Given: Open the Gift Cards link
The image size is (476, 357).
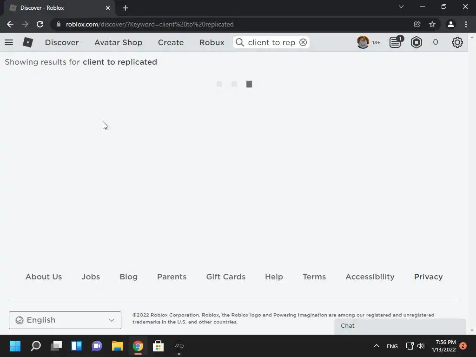Looking at the screenshot, I should tap(226, 277).
